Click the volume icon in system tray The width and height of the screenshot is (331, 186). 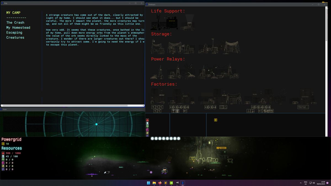pyautogui.click(x=314, y=183)
